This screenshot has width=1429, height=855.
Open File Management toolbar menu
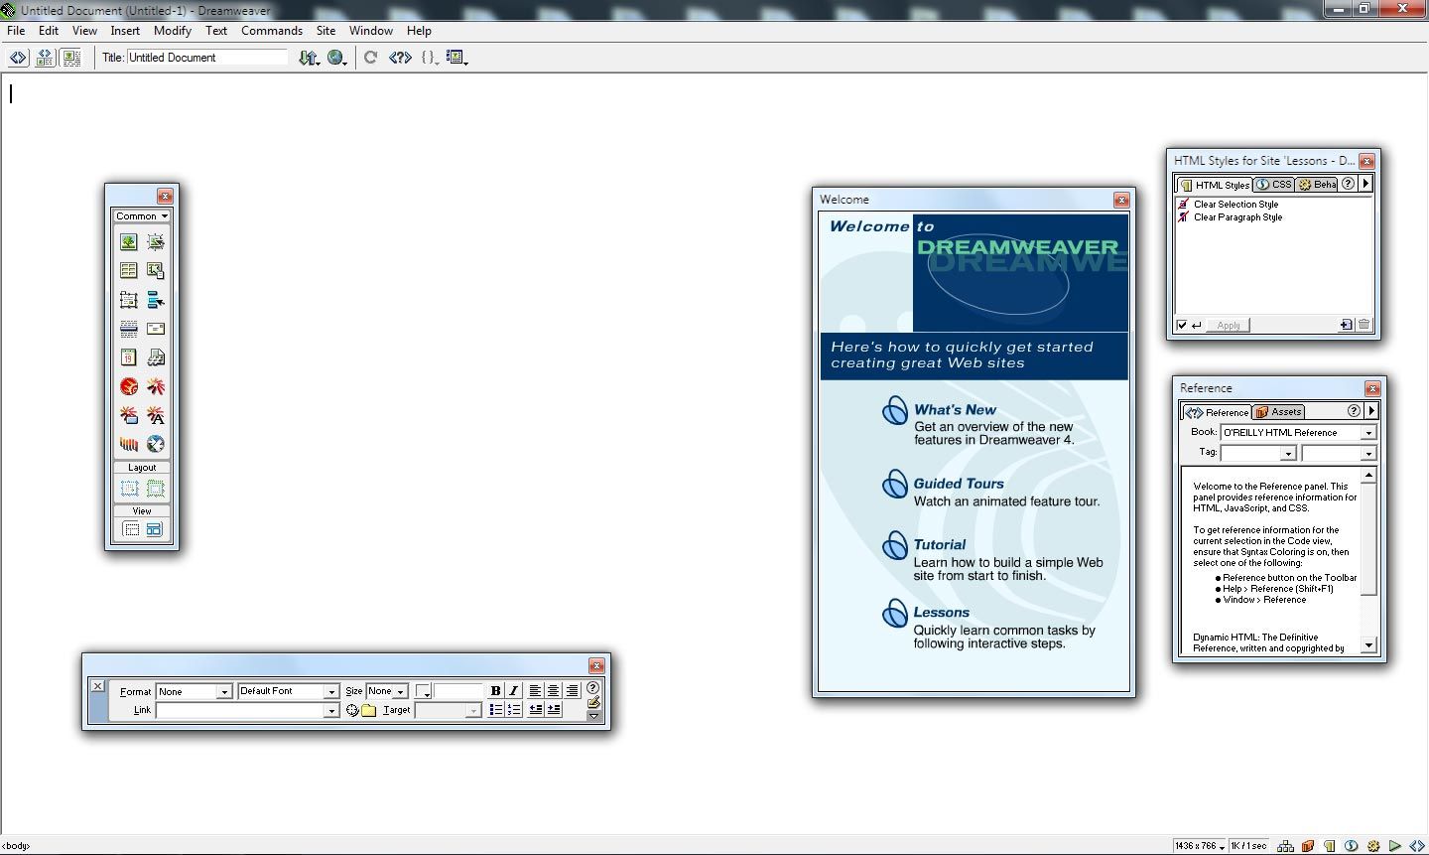tap(310, 58)
